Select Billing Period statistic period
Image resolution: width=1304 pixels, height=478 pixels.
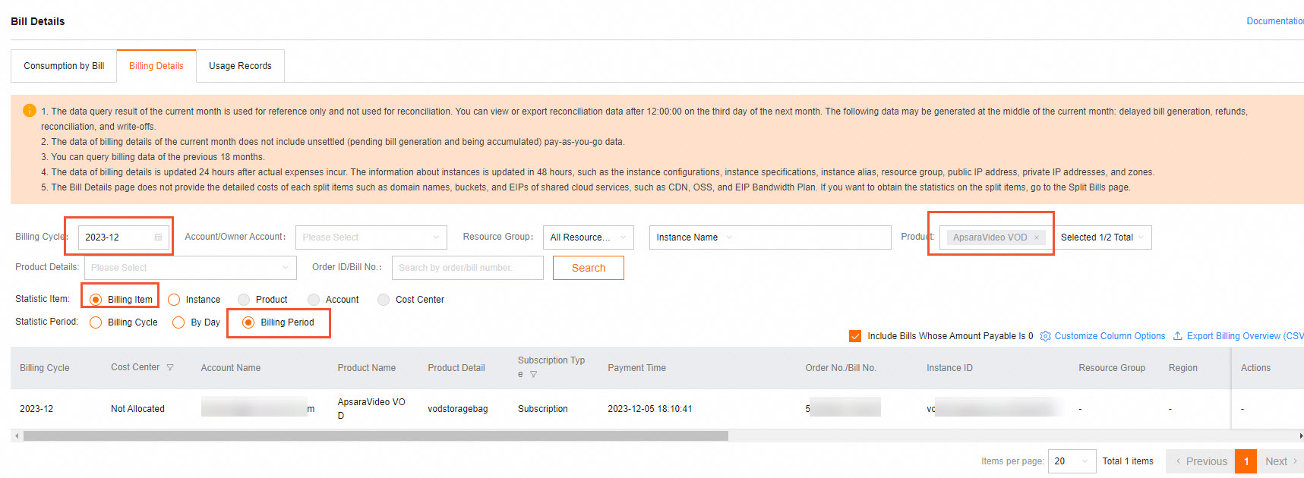tap(248, 322)
